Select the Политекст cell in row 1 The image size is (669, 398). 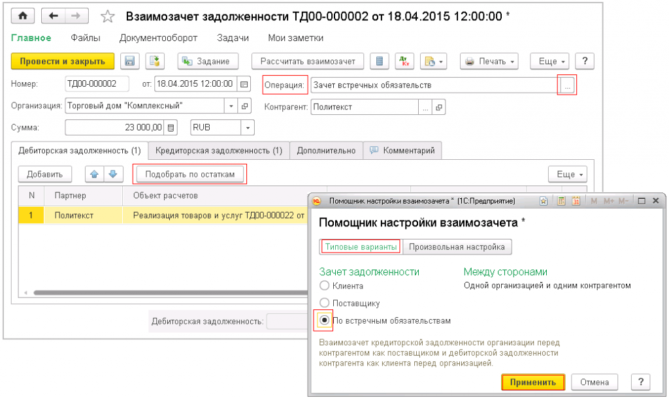[x=83, y=215]
